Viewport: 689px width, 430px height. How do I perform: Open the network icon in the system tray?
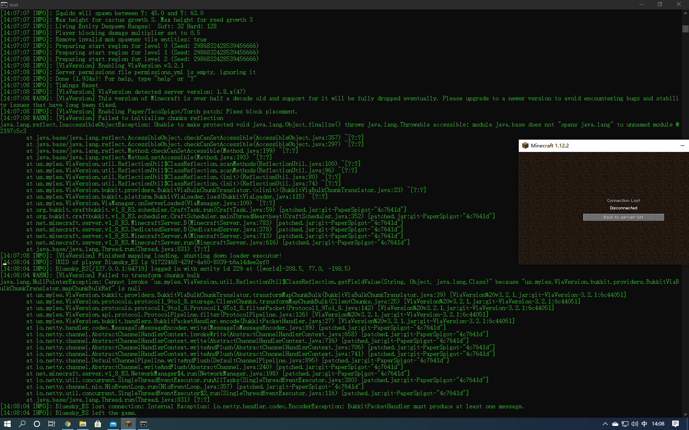click(625, 424)
